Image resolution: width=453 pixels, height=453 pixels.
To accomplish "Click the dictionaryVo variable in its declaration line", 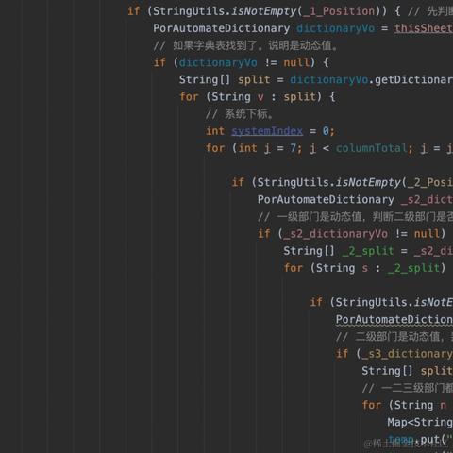I will pos(336,28).
